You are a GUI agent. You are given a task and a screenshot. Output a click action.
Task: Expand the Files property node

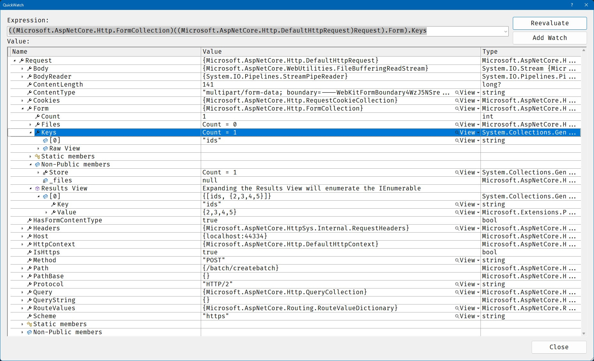(30, 125)
